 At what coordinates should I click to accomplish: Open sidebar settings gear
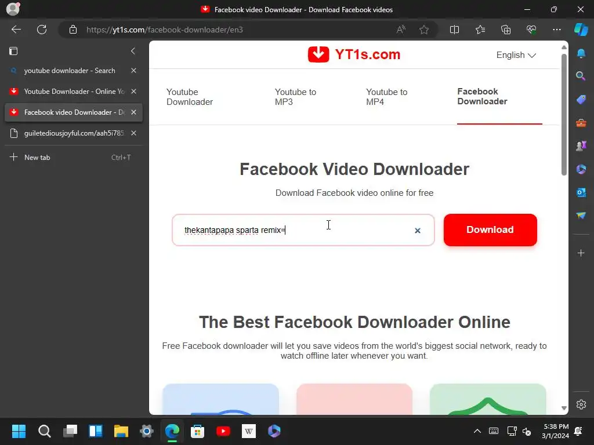click(x=581, y=404)
